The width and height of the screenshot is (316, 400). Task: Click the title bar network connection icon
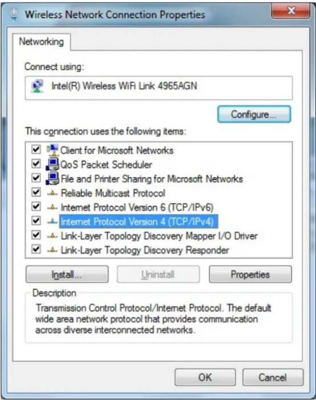coord(14,15)
